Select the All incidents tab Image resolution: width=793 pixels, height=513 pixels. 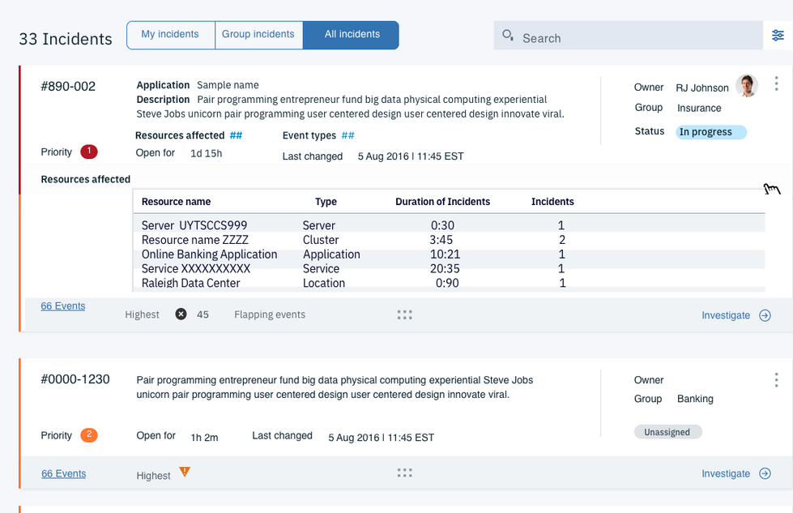[352, 35]
